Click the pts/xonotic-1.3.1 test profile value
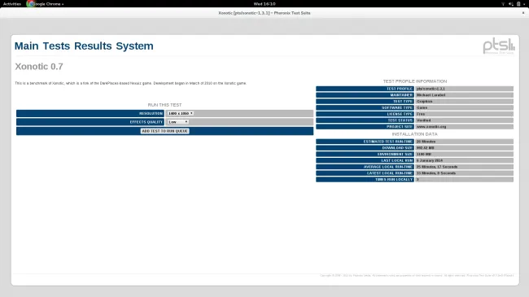Screen dimensions: 529x297 click(431, 89)
